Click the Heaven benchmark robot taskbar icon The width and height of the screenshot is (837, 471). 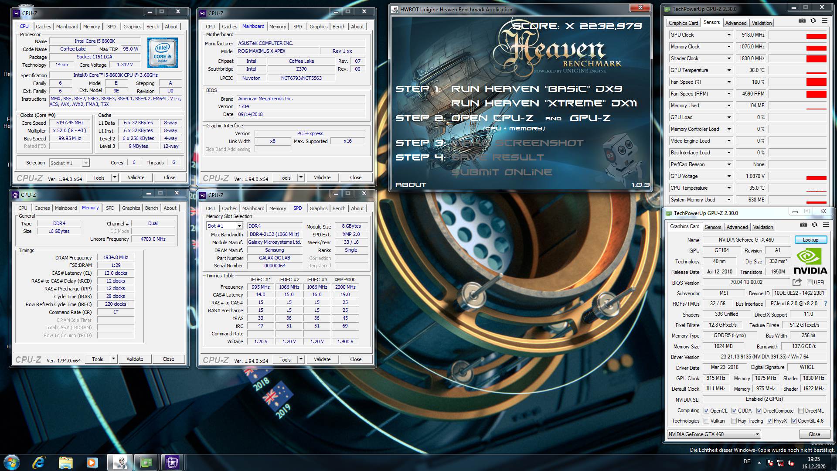[119, 462]
